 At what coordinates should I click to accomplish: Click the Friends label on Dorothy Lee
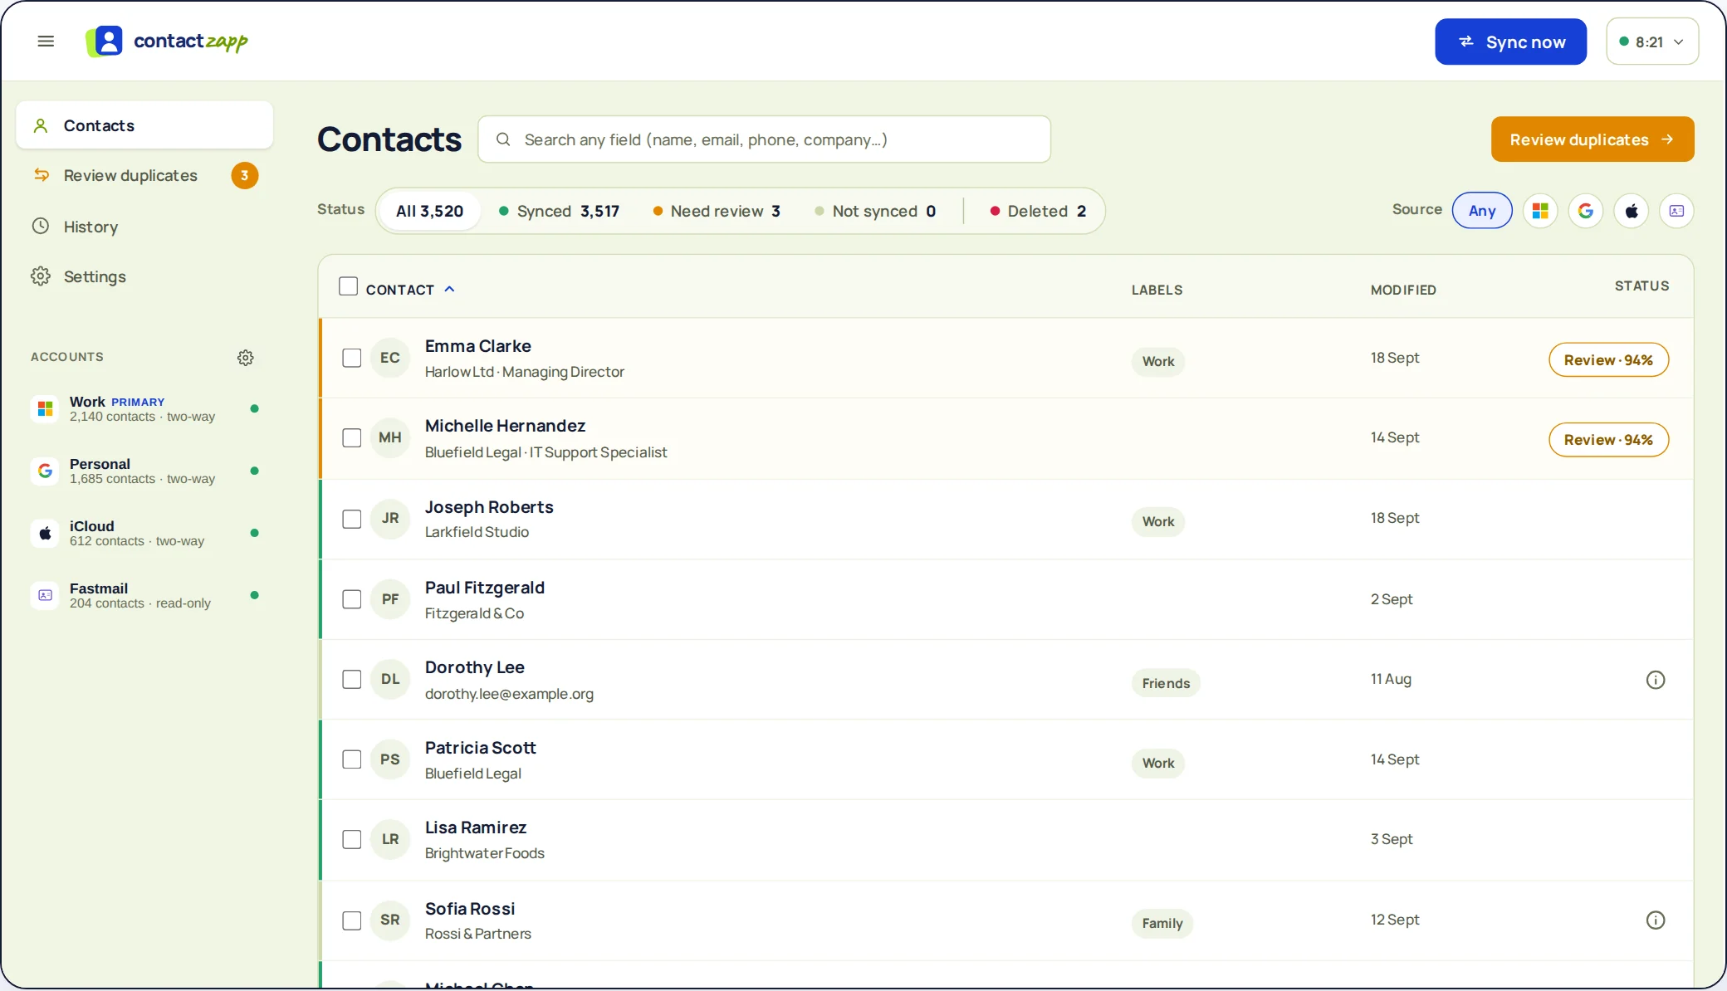pos(1166,683)
